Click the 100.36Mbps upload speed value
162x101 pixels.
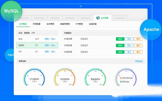(127, 78)
